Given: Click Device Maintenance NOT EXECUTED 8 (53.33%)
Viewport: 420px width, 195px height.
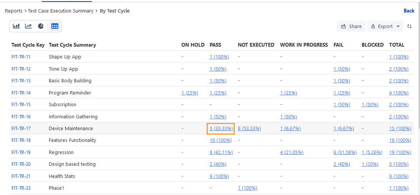Looking at the screenshot, I should click(x=249, y=128).
